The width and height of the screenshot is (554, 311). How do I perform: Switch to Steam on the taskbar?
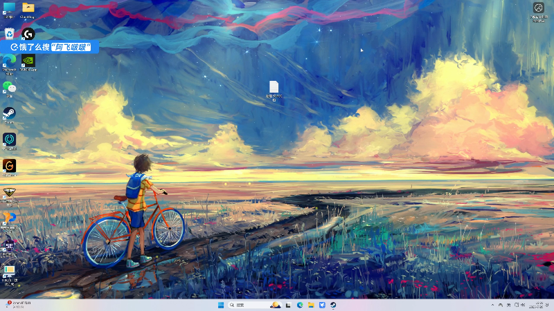(x=333, y=305)
